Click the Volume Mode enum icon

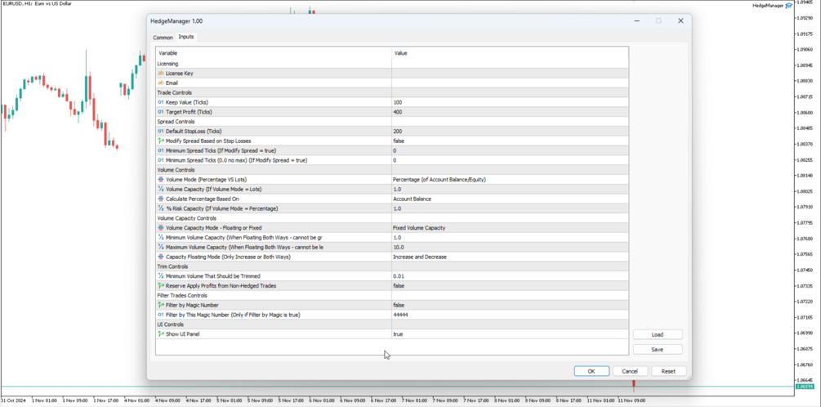[x=161, y=180]
